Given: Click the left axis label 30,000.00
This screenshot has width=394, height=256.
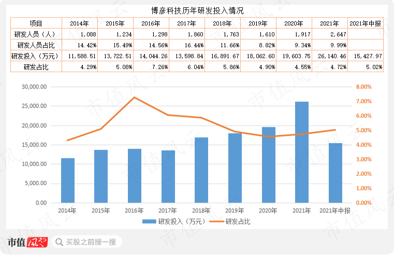Looking at the screenshot, I should (34, 87).
